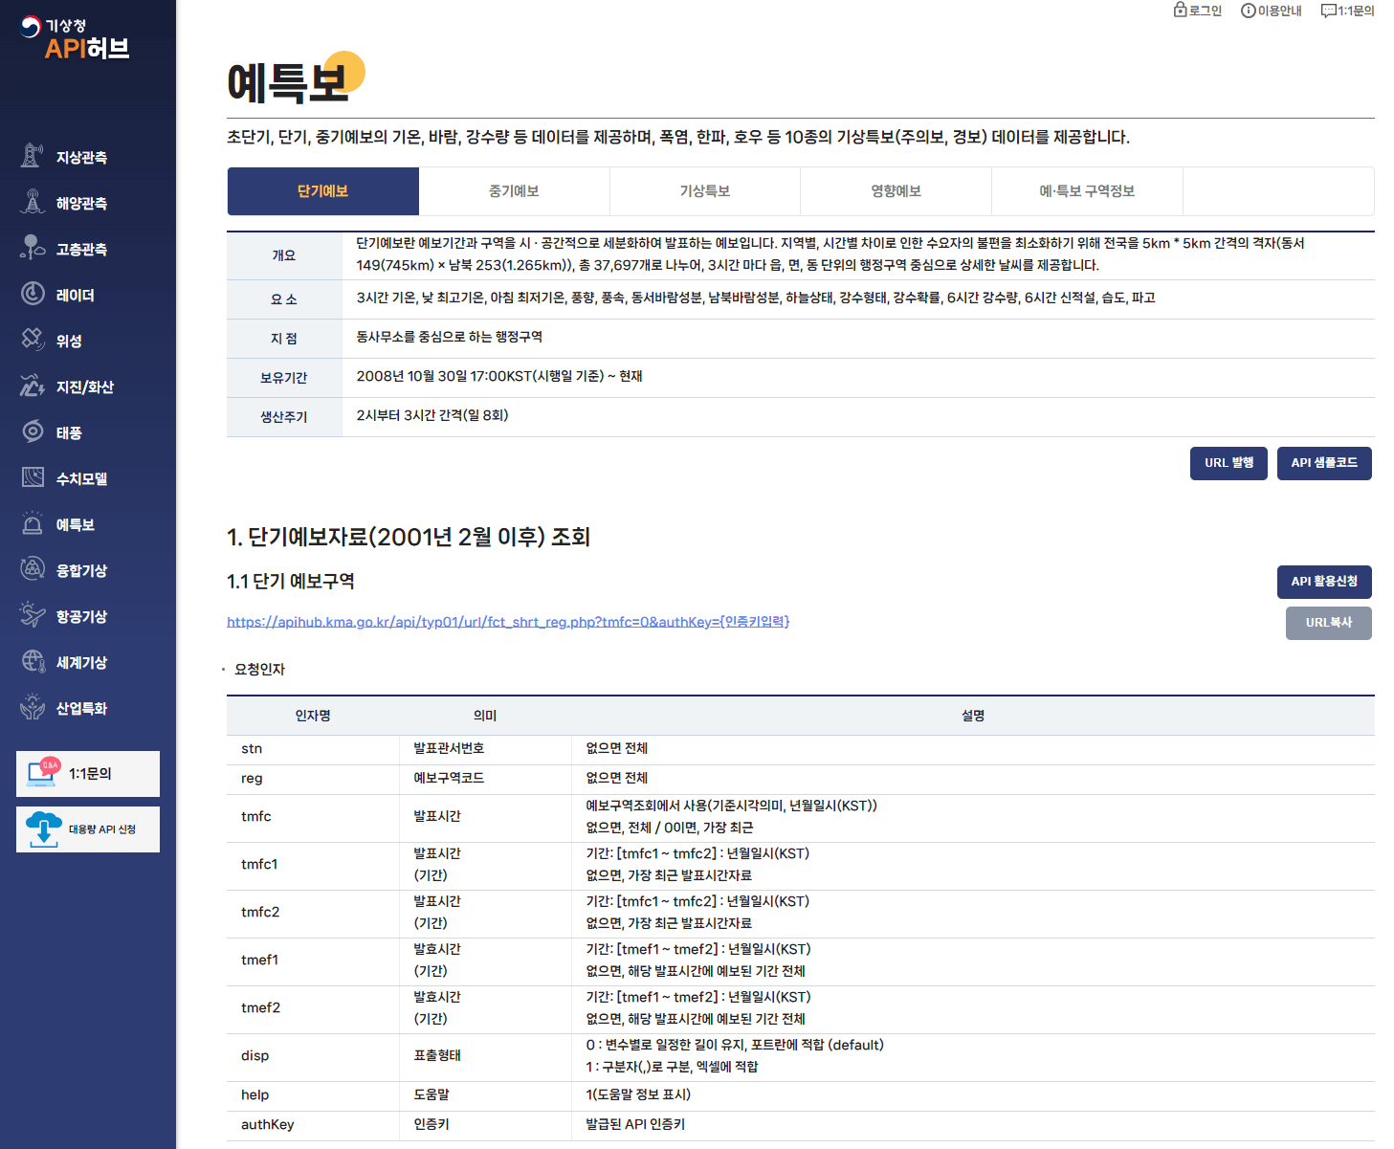Viewport: 1394px width, 1149px height.
Task: Click the 해양관측 buoy icon
Action: point(33,201)
